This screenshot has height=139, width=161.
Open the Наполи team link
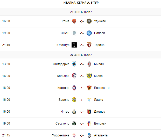[x=99, y=33]
